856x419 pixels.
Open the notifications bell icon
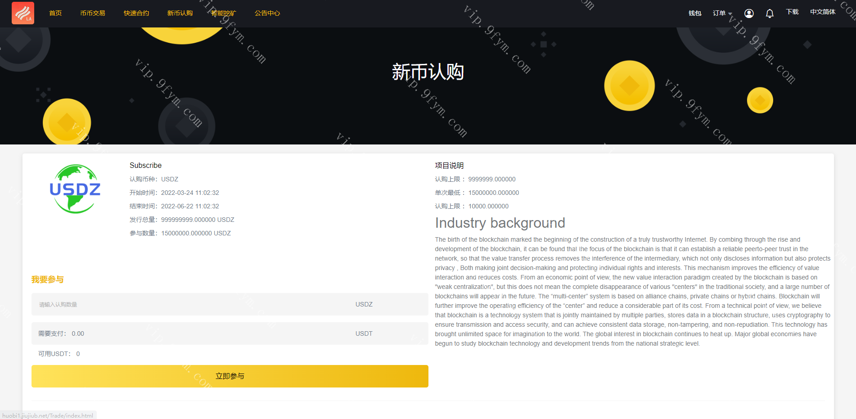(x=770, y=14)
